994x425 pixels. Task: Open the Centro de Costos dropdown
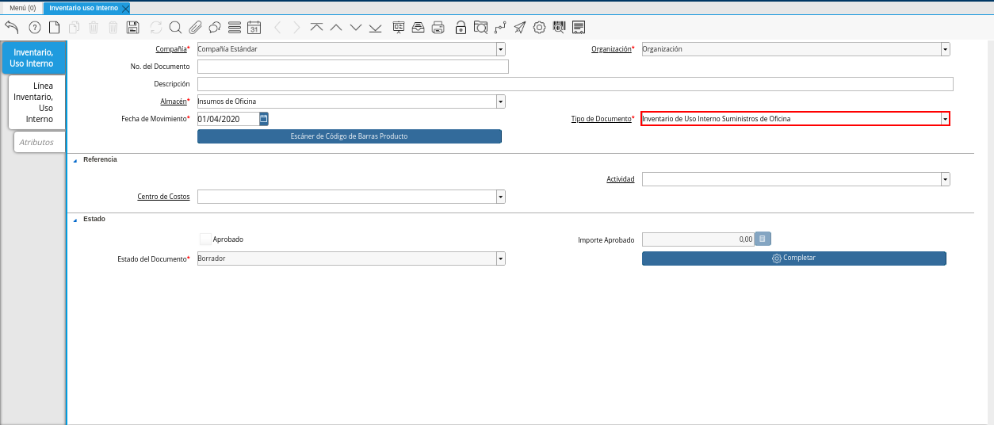click(x=500, y=197)
